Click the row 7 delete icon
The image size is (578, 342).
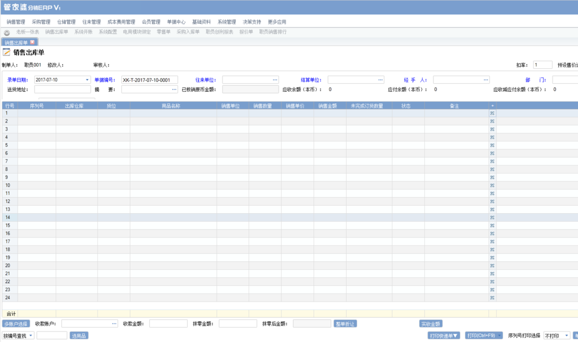coord(492,161)
